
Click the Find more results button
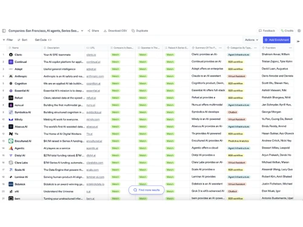pos(147,190)
